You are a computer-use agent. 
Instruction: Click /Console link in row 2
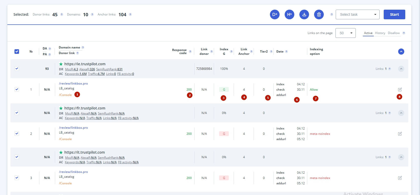tap(66, 139)
